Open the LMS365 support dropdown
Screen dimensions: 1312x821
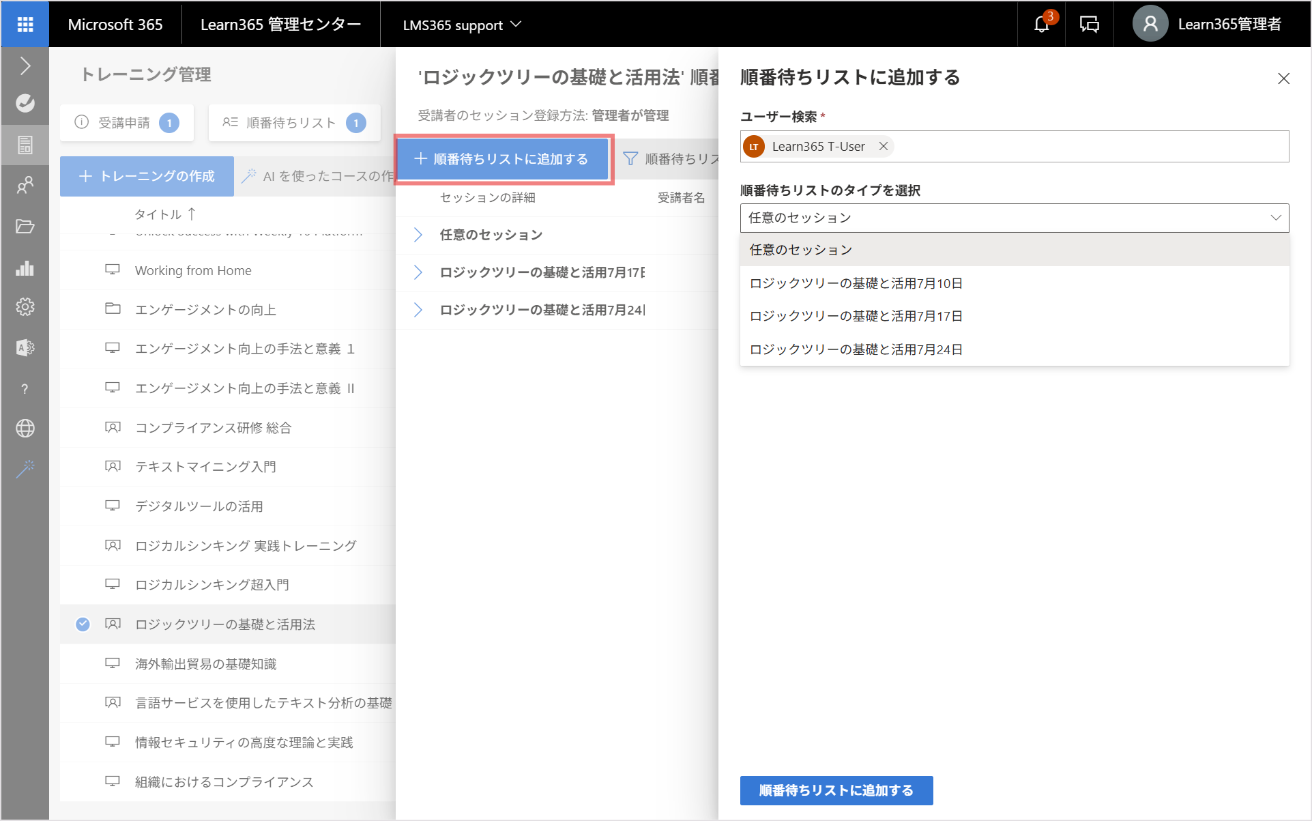click(x=462, y=25)
